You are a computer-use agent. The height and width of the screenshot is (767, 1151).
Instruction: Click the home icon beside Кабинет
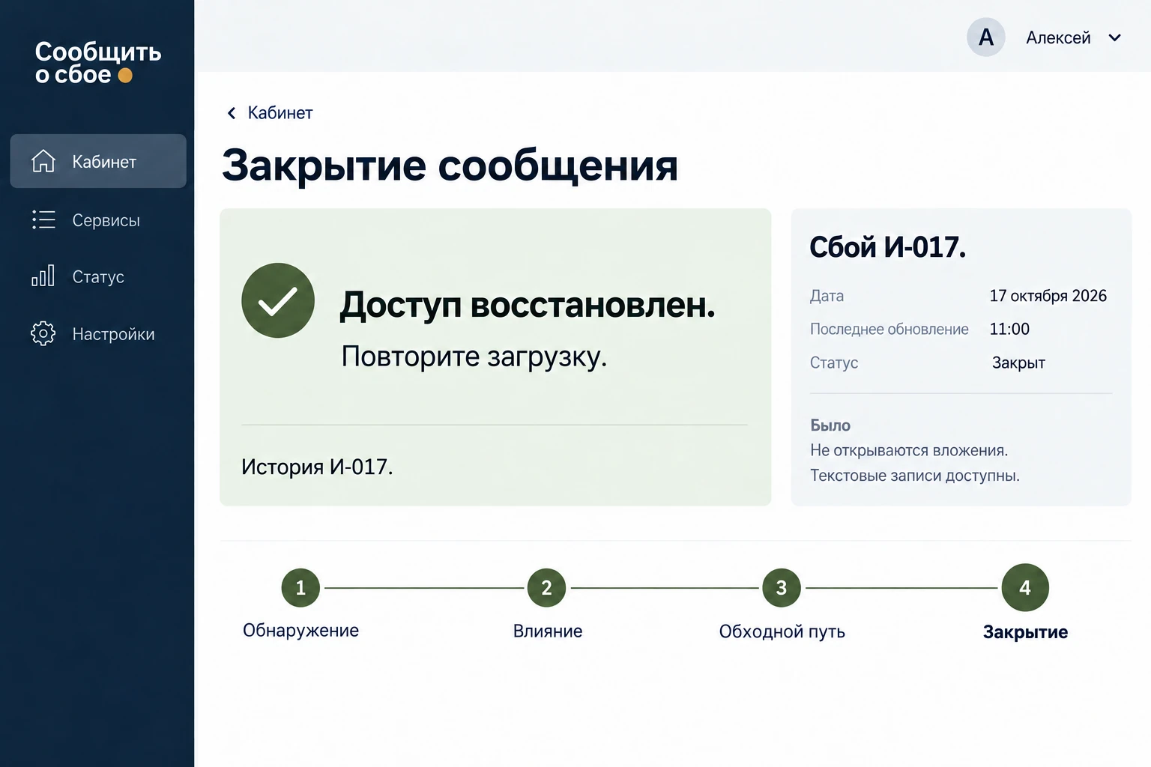click(x=43, y=161)
